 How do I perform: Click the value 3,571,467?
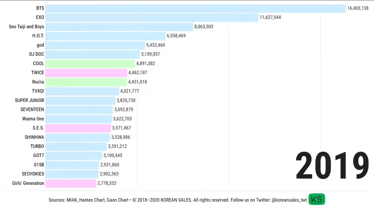[121, 128]
